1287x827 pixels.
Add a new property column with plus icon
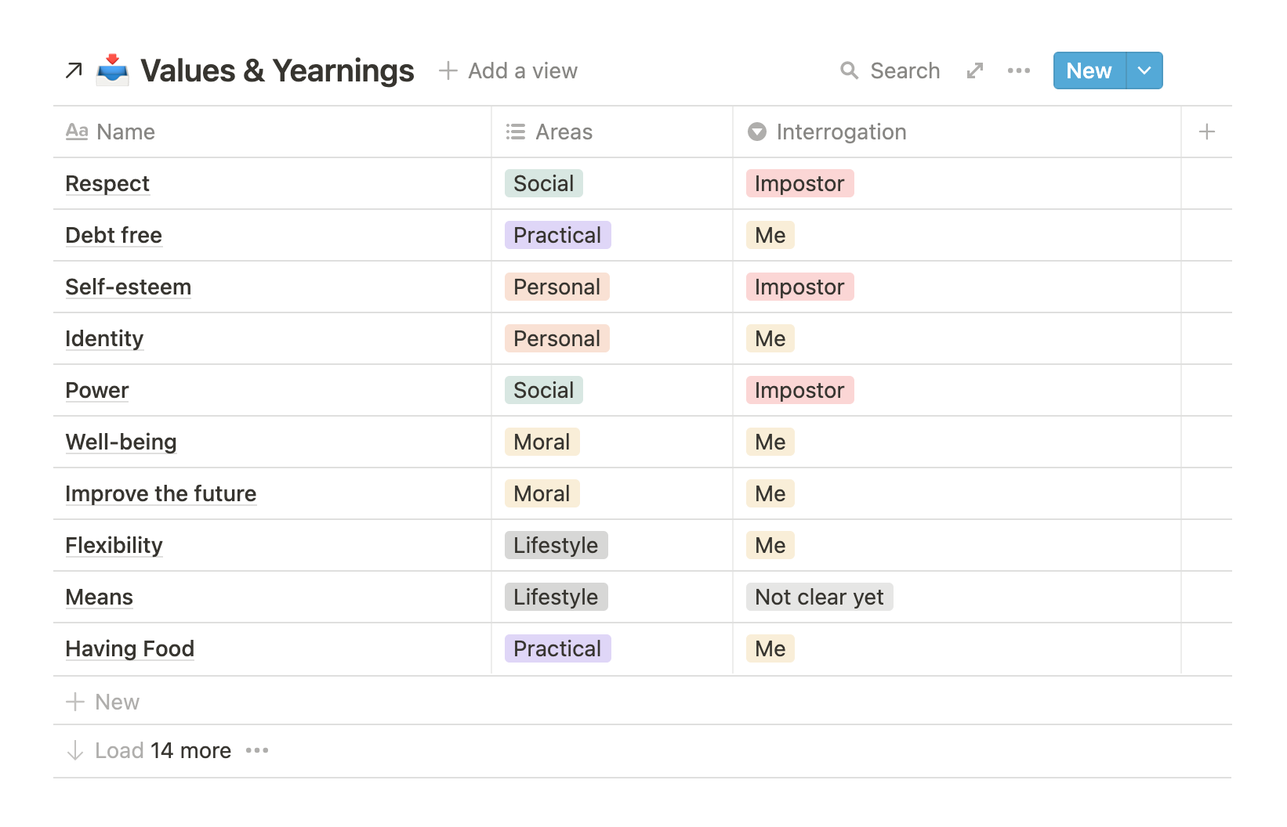coord(1207,132)
